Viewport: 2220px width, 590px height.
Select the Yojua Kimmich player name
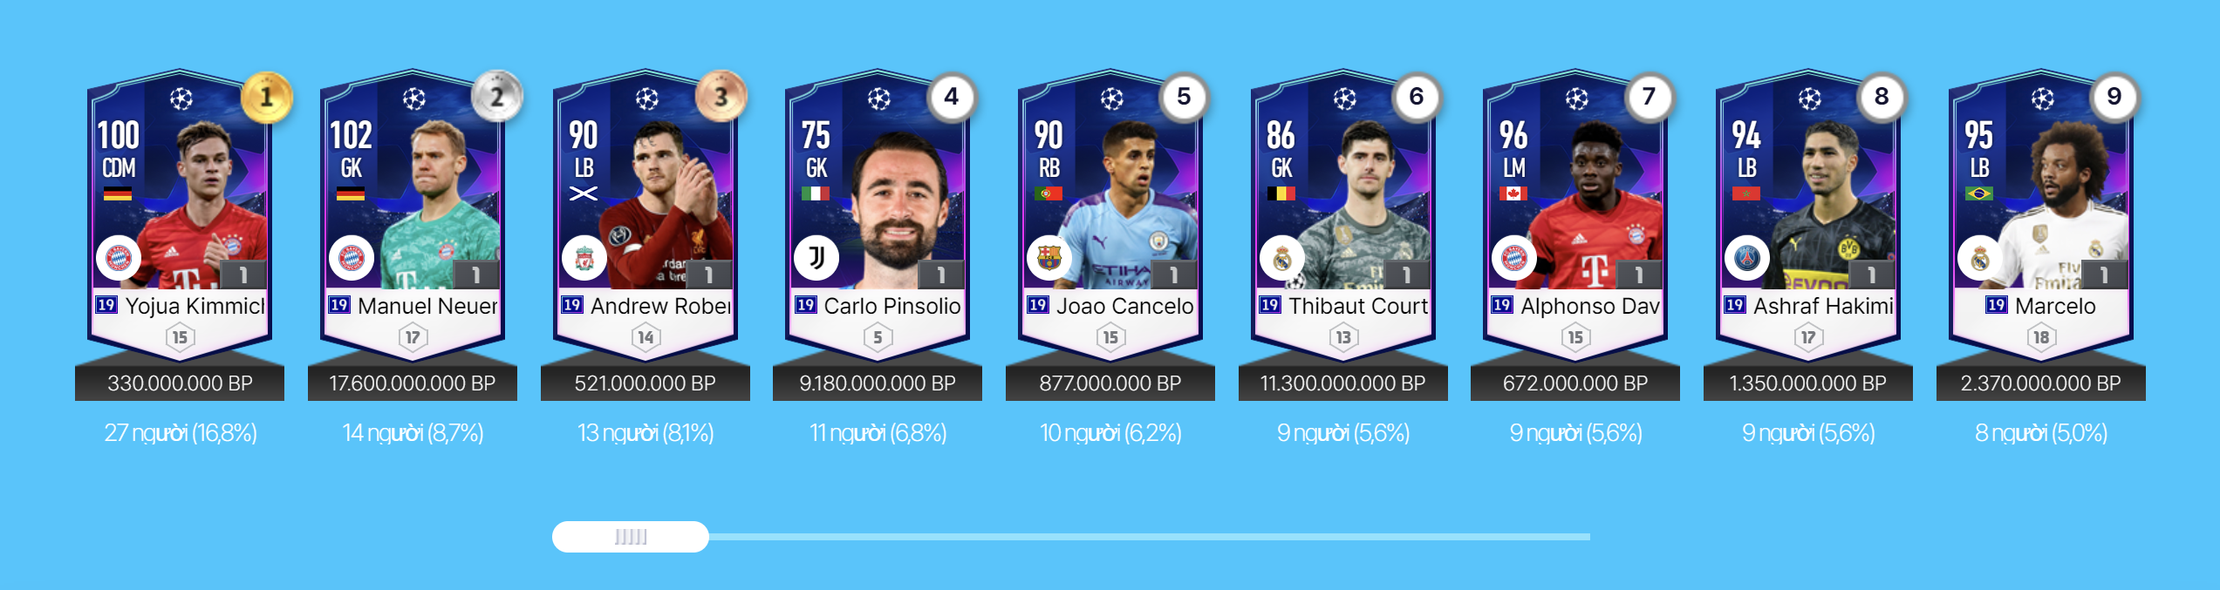click(195, 306)
